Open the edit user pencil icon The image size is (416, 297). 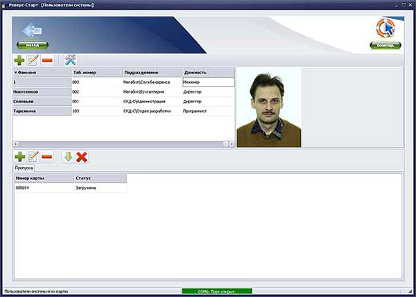click(33, 60)
